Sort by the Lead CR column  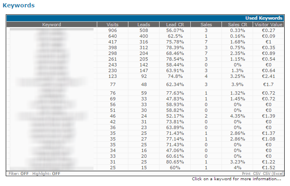tap(175, 25)
